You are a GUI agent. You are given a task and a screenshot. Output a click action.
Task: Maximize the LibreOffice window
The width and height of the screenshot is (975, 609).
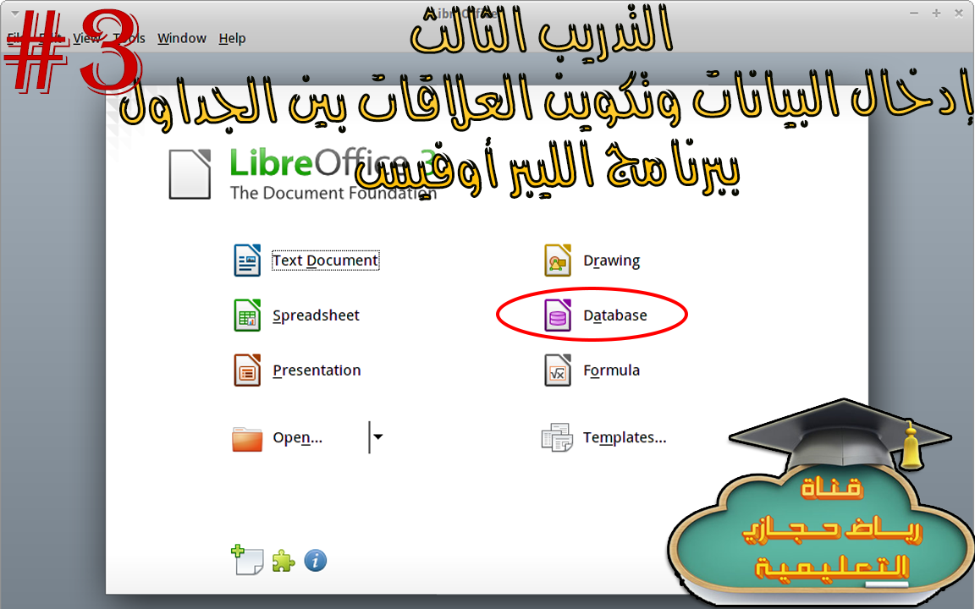(936, 13)
